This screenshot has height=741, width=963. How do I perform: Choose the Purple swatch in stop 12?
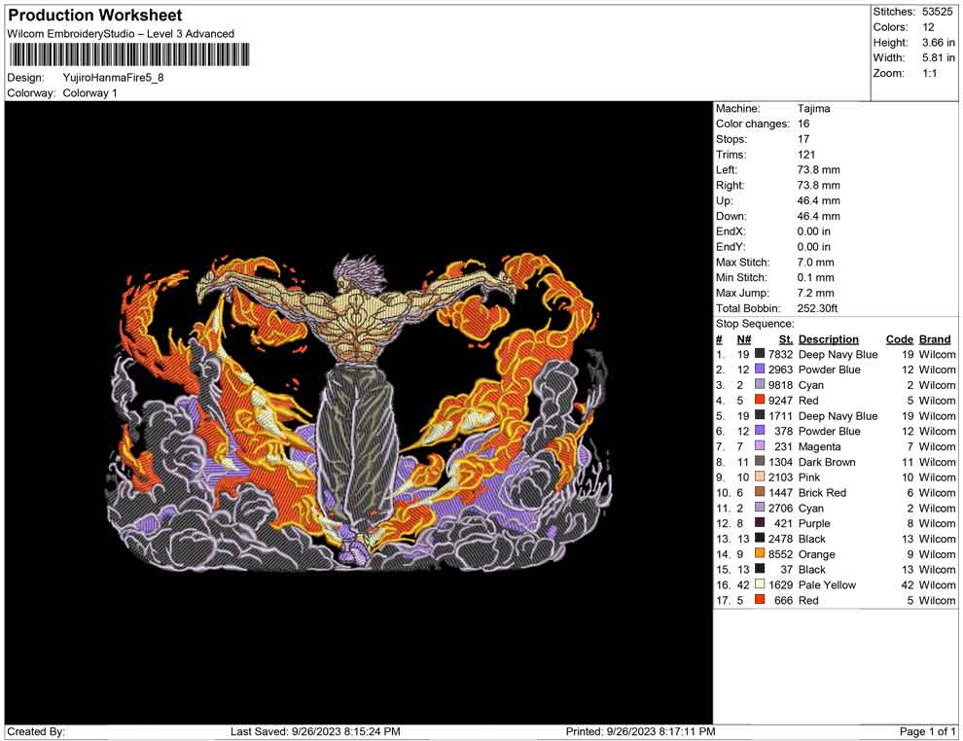760,523
